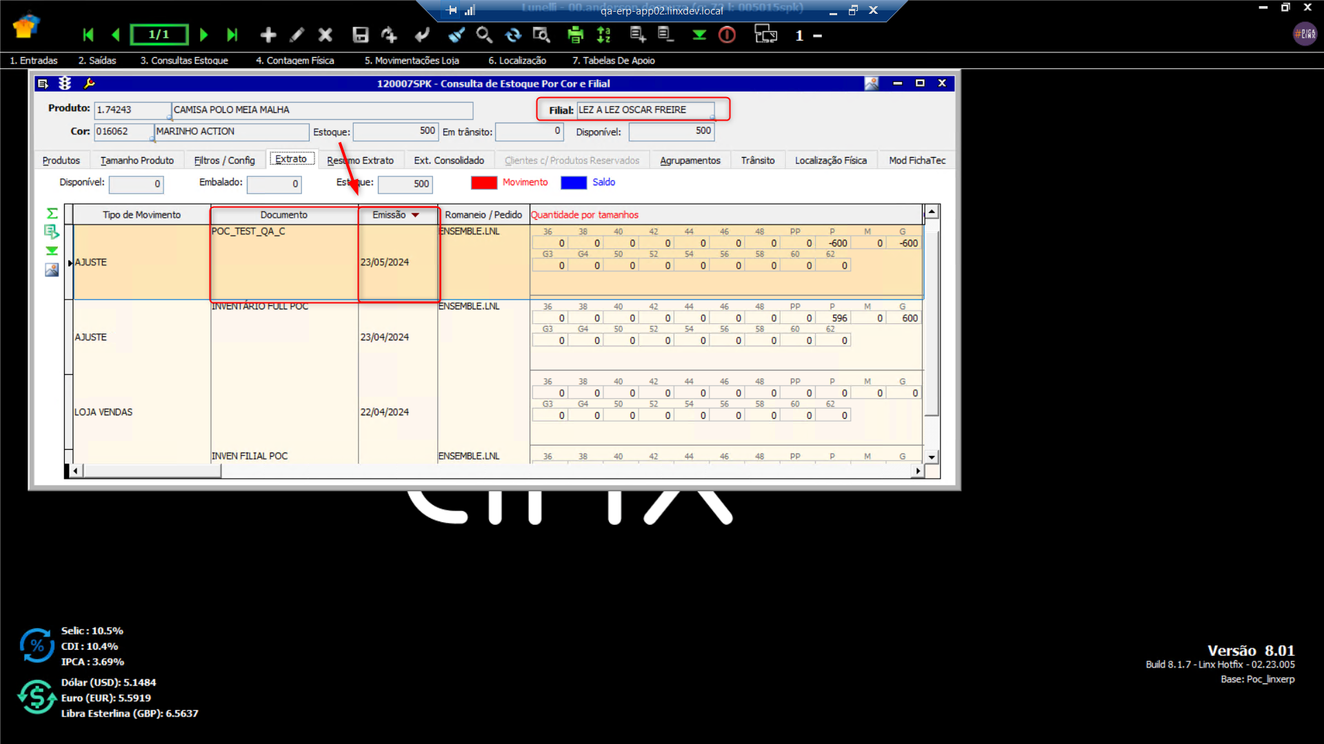Image resolution: width=1324 pixels, height=744 pixels.
Task: Open the 7. Tabelas De Apoio menu
Action: (613, 61)
